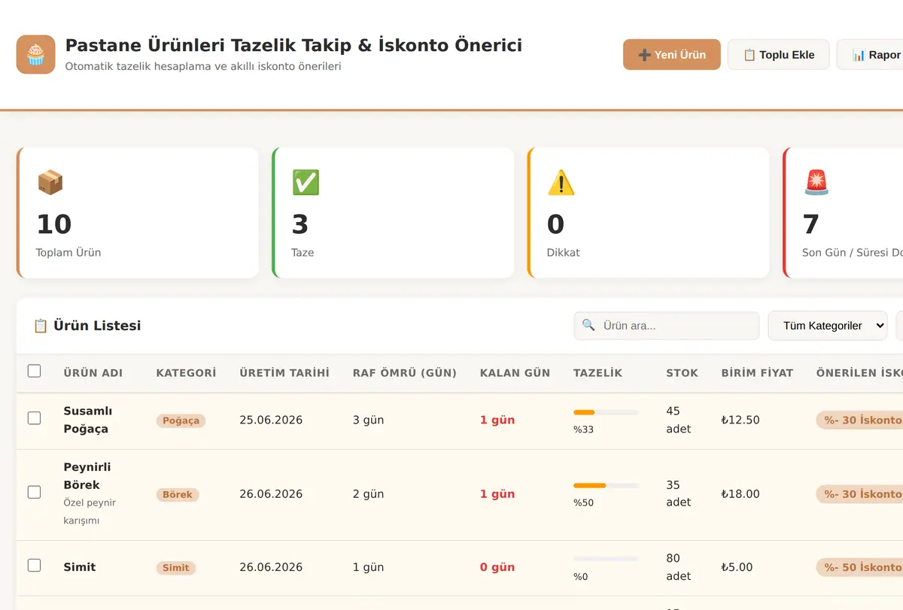903x610 pixels.
Task: Click the green checkmark icon on Taze card
Action: [306, 182]
